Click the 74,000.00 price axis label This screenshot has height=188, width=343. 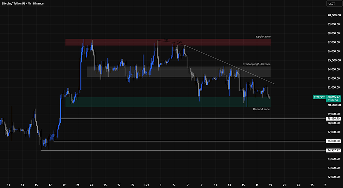click(334, 159)
